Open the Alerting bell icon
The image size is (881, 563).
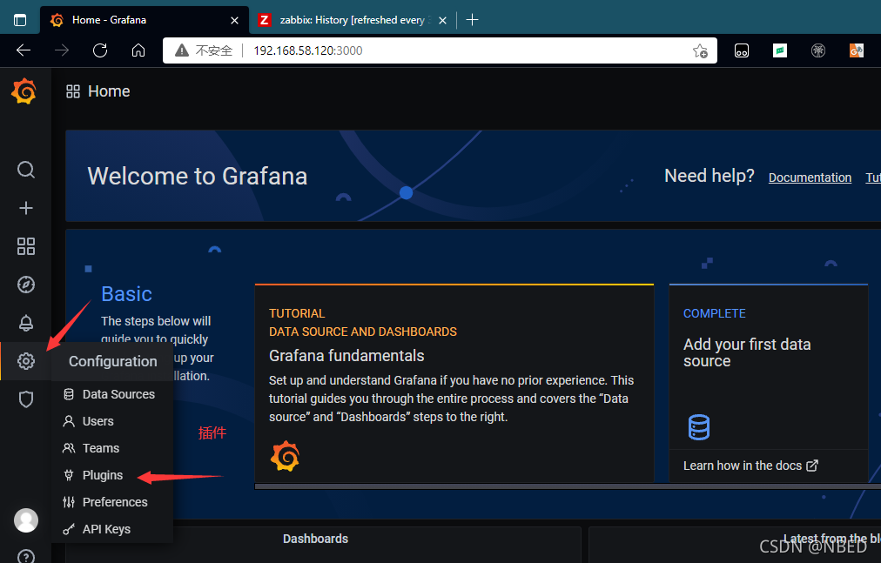(26, 323)
